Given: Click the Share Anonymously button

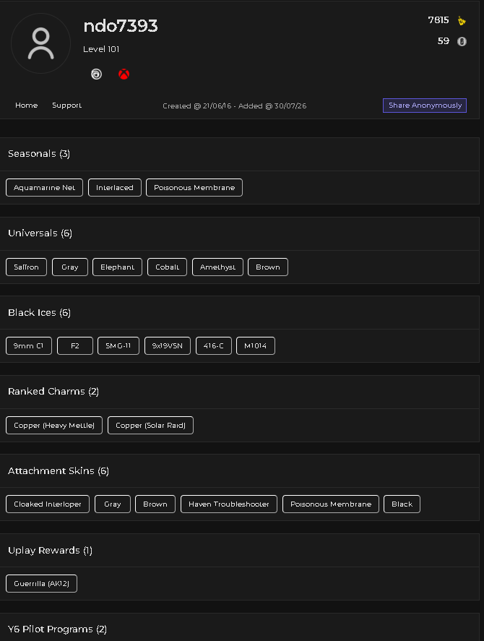Looking at the screenshot, I should pyautogui.click(x=425, y=106).
